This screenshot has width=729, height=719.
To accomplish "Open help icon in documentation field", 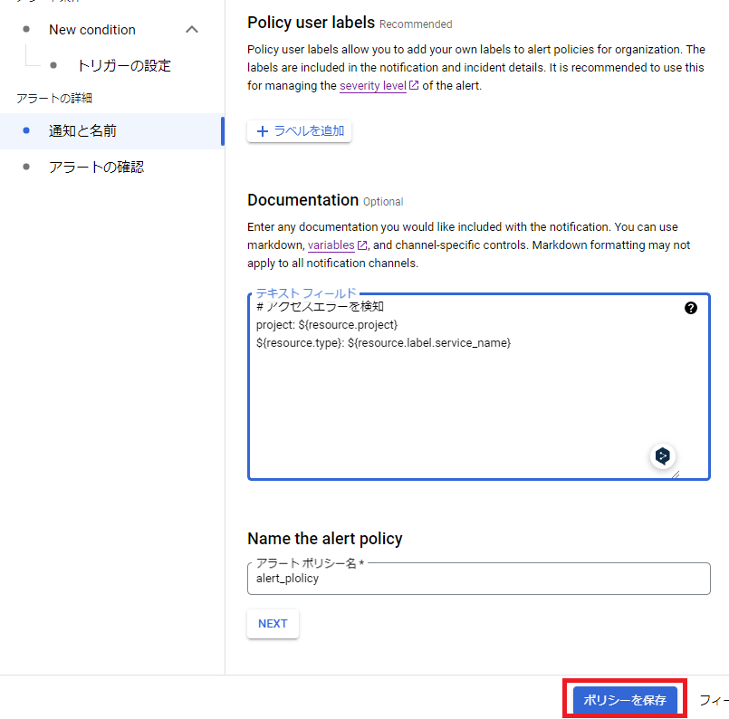I will tap(690, 308).
